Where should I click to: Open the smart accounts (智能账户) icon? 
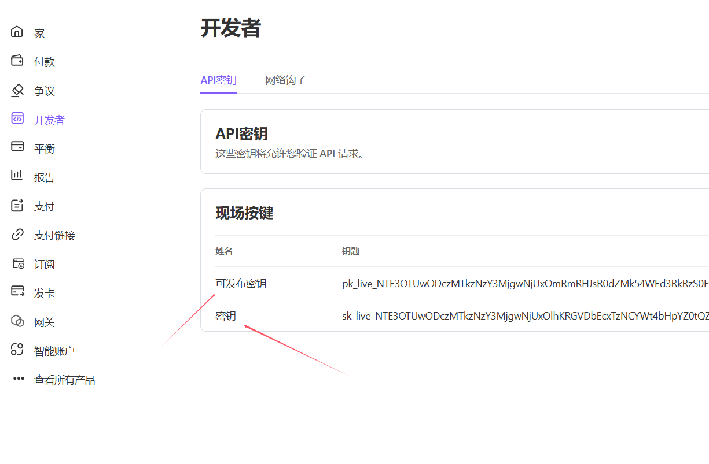click(17, 350)
